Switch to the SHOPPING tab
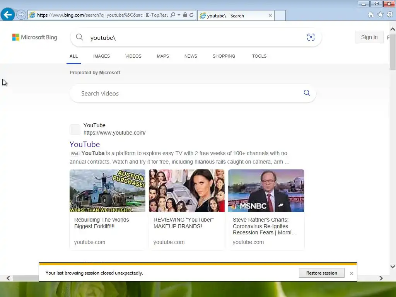Screen dimensions: 396x297 (224, 56)
